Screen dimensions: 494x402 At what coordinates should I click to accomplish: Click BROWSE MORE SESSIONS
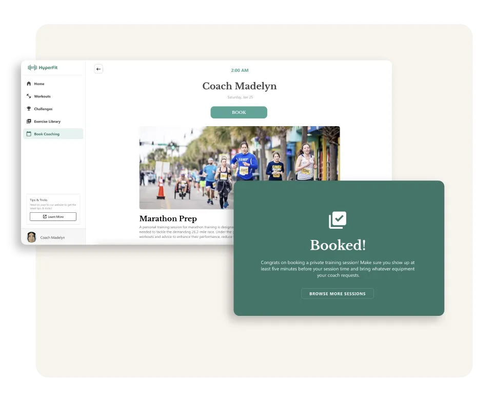pos(338,293)
